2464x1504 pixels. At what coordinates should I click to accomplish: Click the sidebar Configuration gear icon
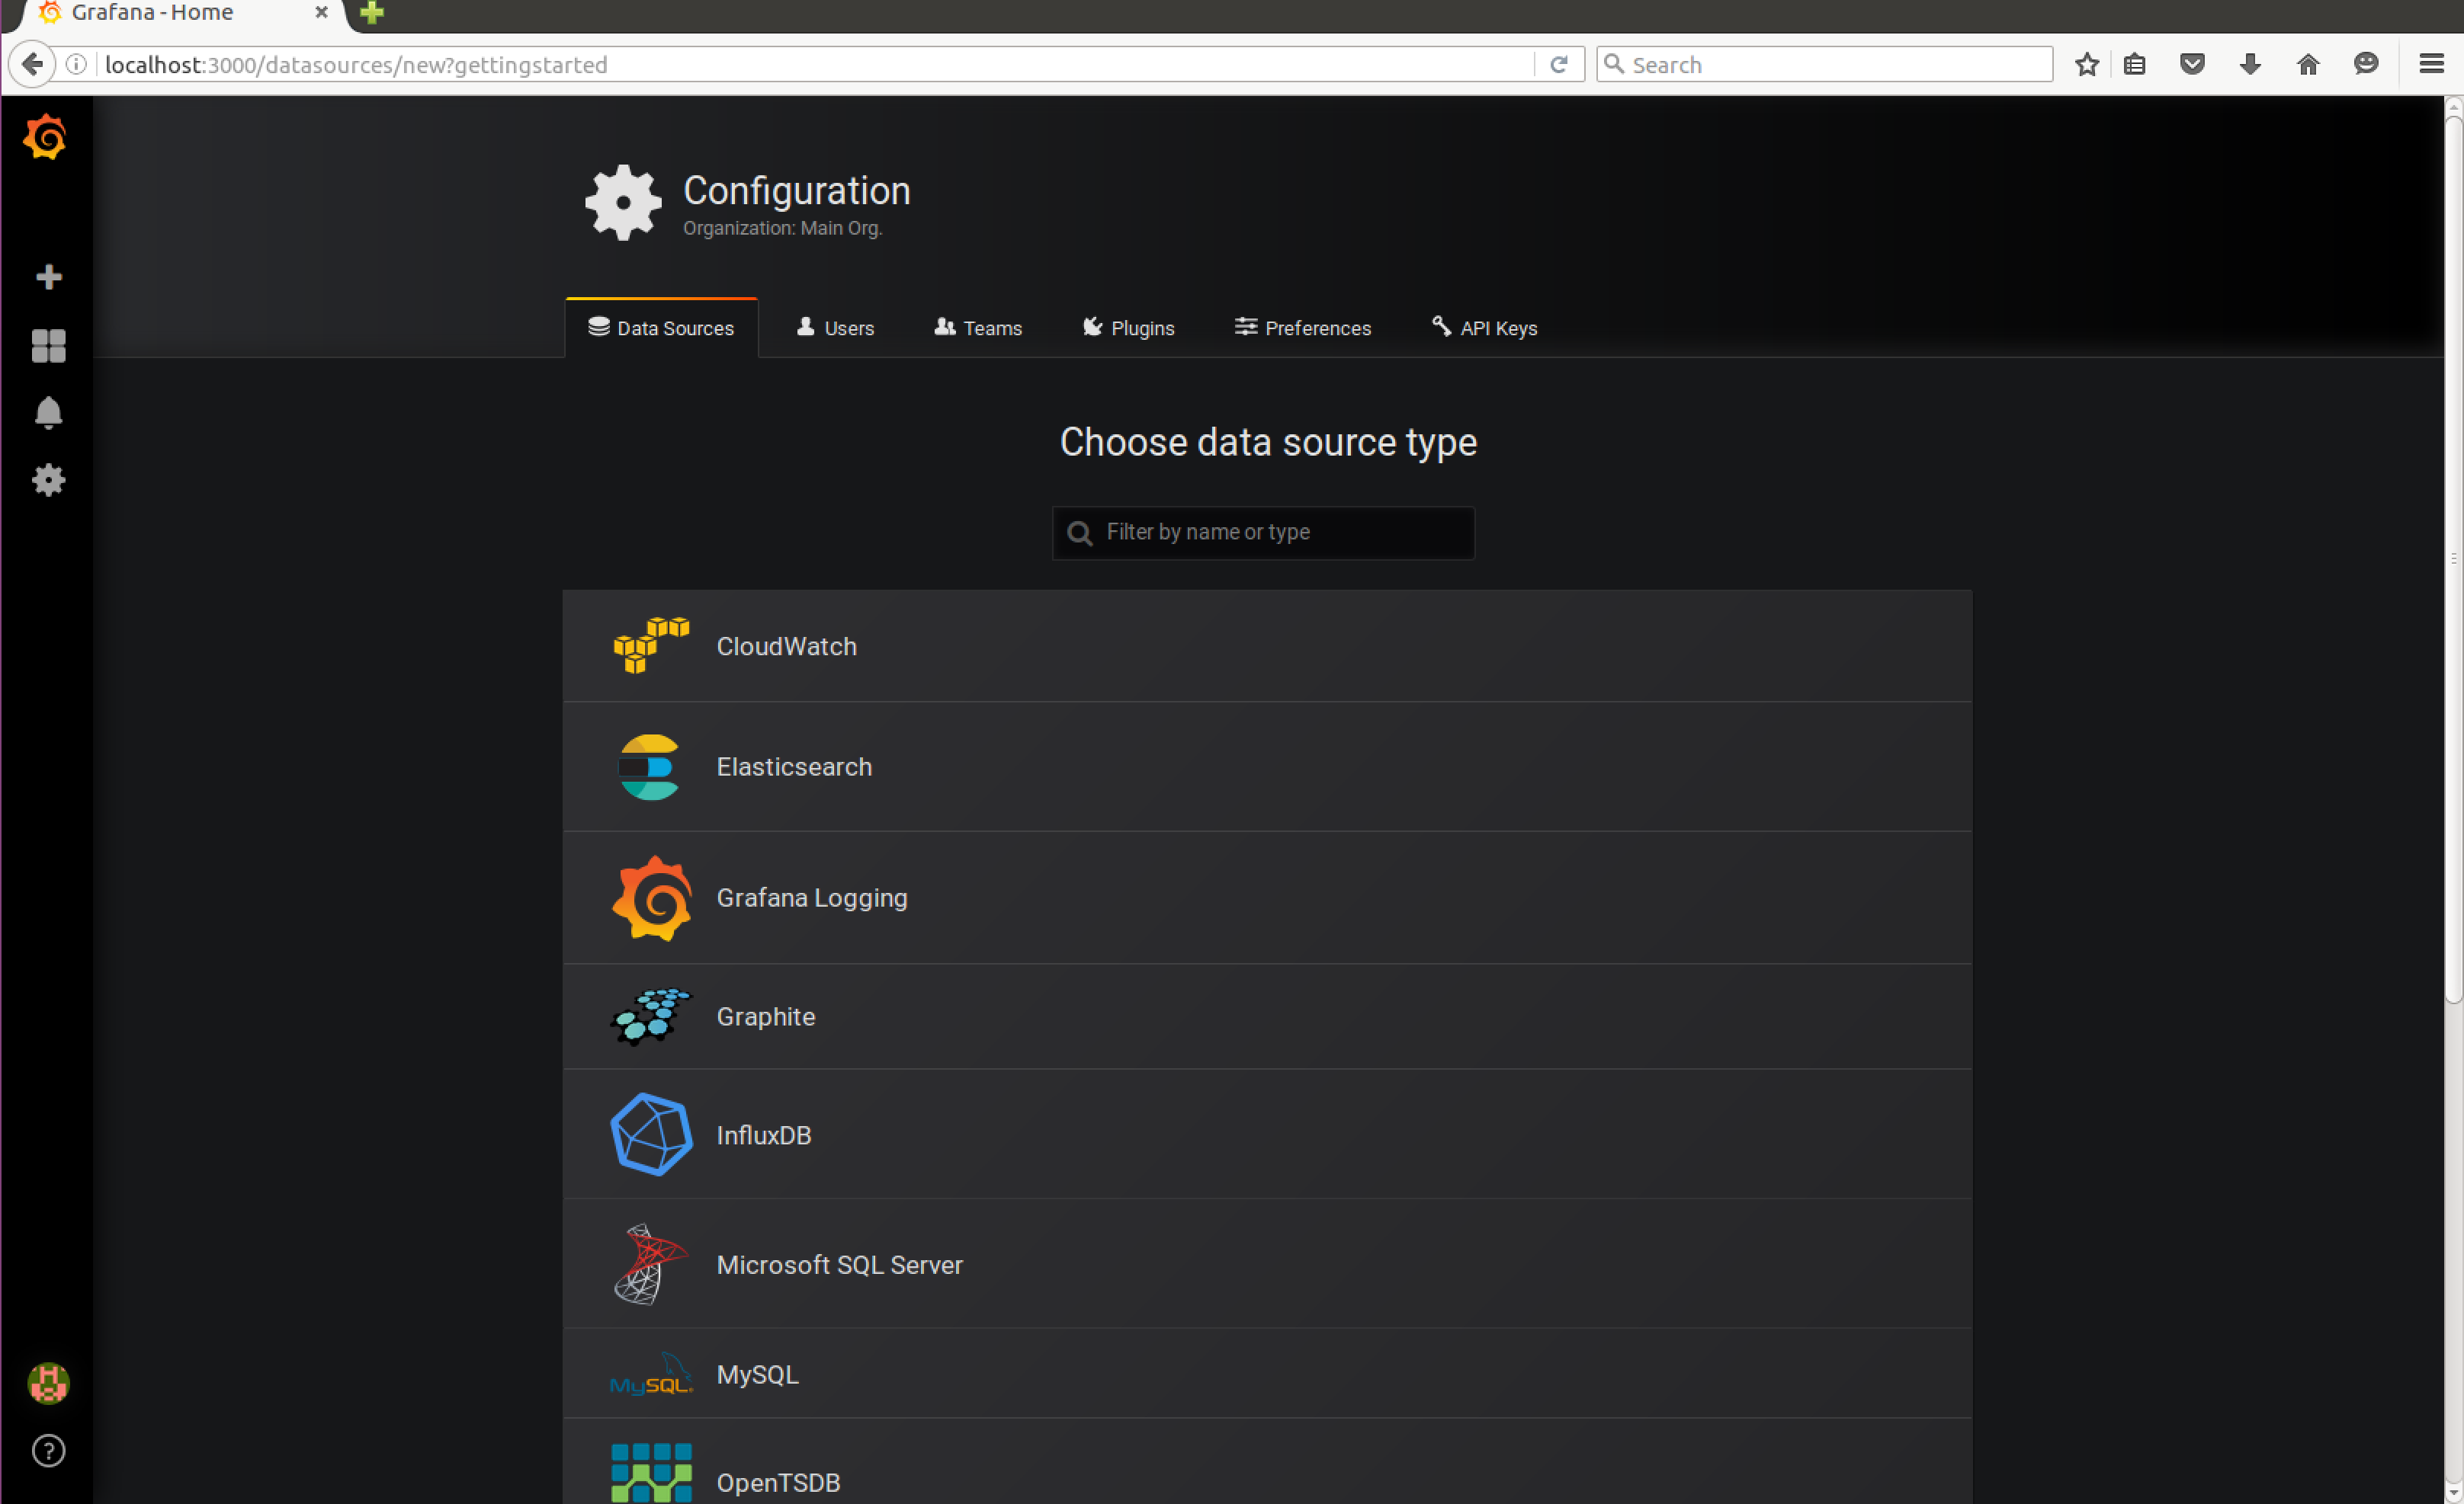(48, 481)
